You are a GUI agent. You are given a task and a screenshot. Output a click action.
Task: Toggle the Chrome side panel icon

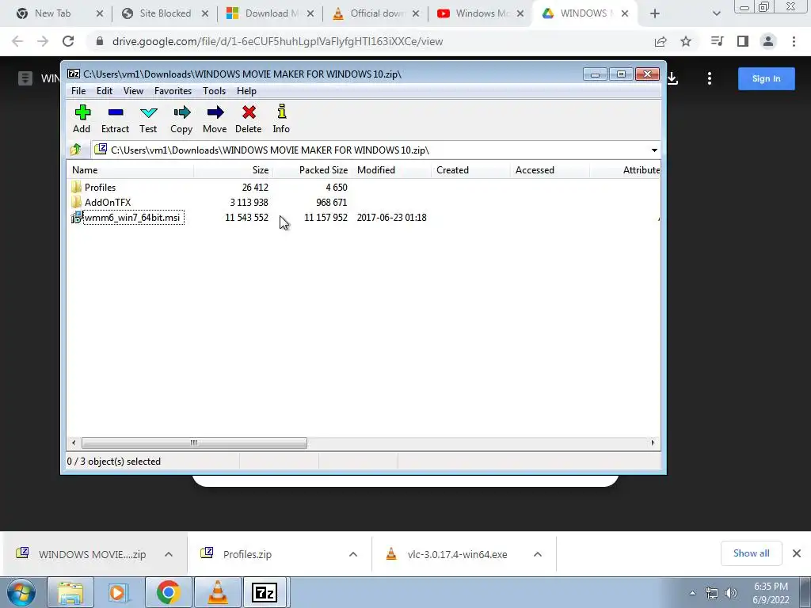pos(743,41)
